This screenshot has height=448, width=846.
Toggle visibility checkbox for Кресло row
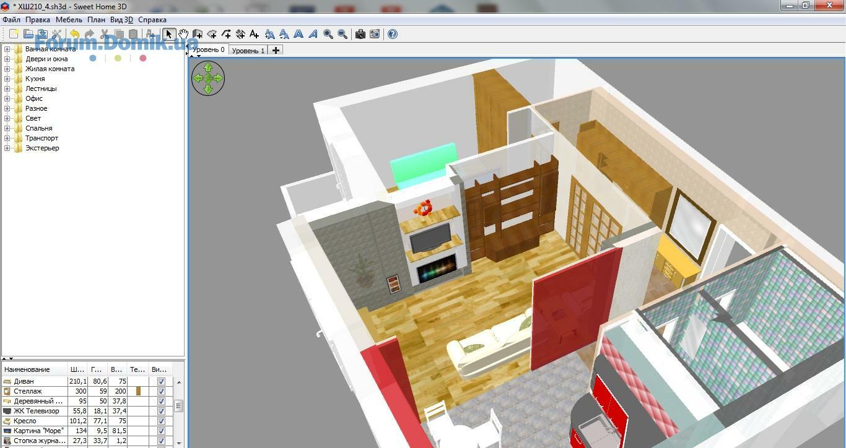[x=161, y=421]
